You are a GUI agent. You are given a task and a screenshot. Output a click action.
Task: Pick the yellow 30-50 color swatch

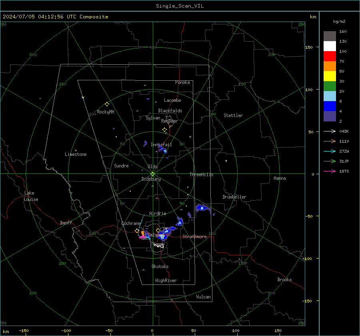click(330, 76)
